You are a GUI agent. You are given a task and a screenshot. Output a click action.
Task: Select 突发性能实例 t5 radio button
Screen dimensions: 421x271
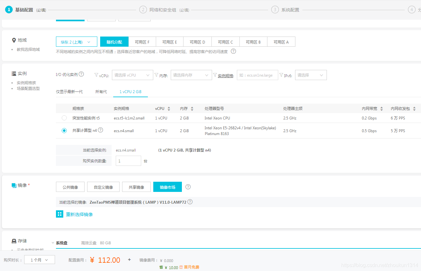pos(64,118)
